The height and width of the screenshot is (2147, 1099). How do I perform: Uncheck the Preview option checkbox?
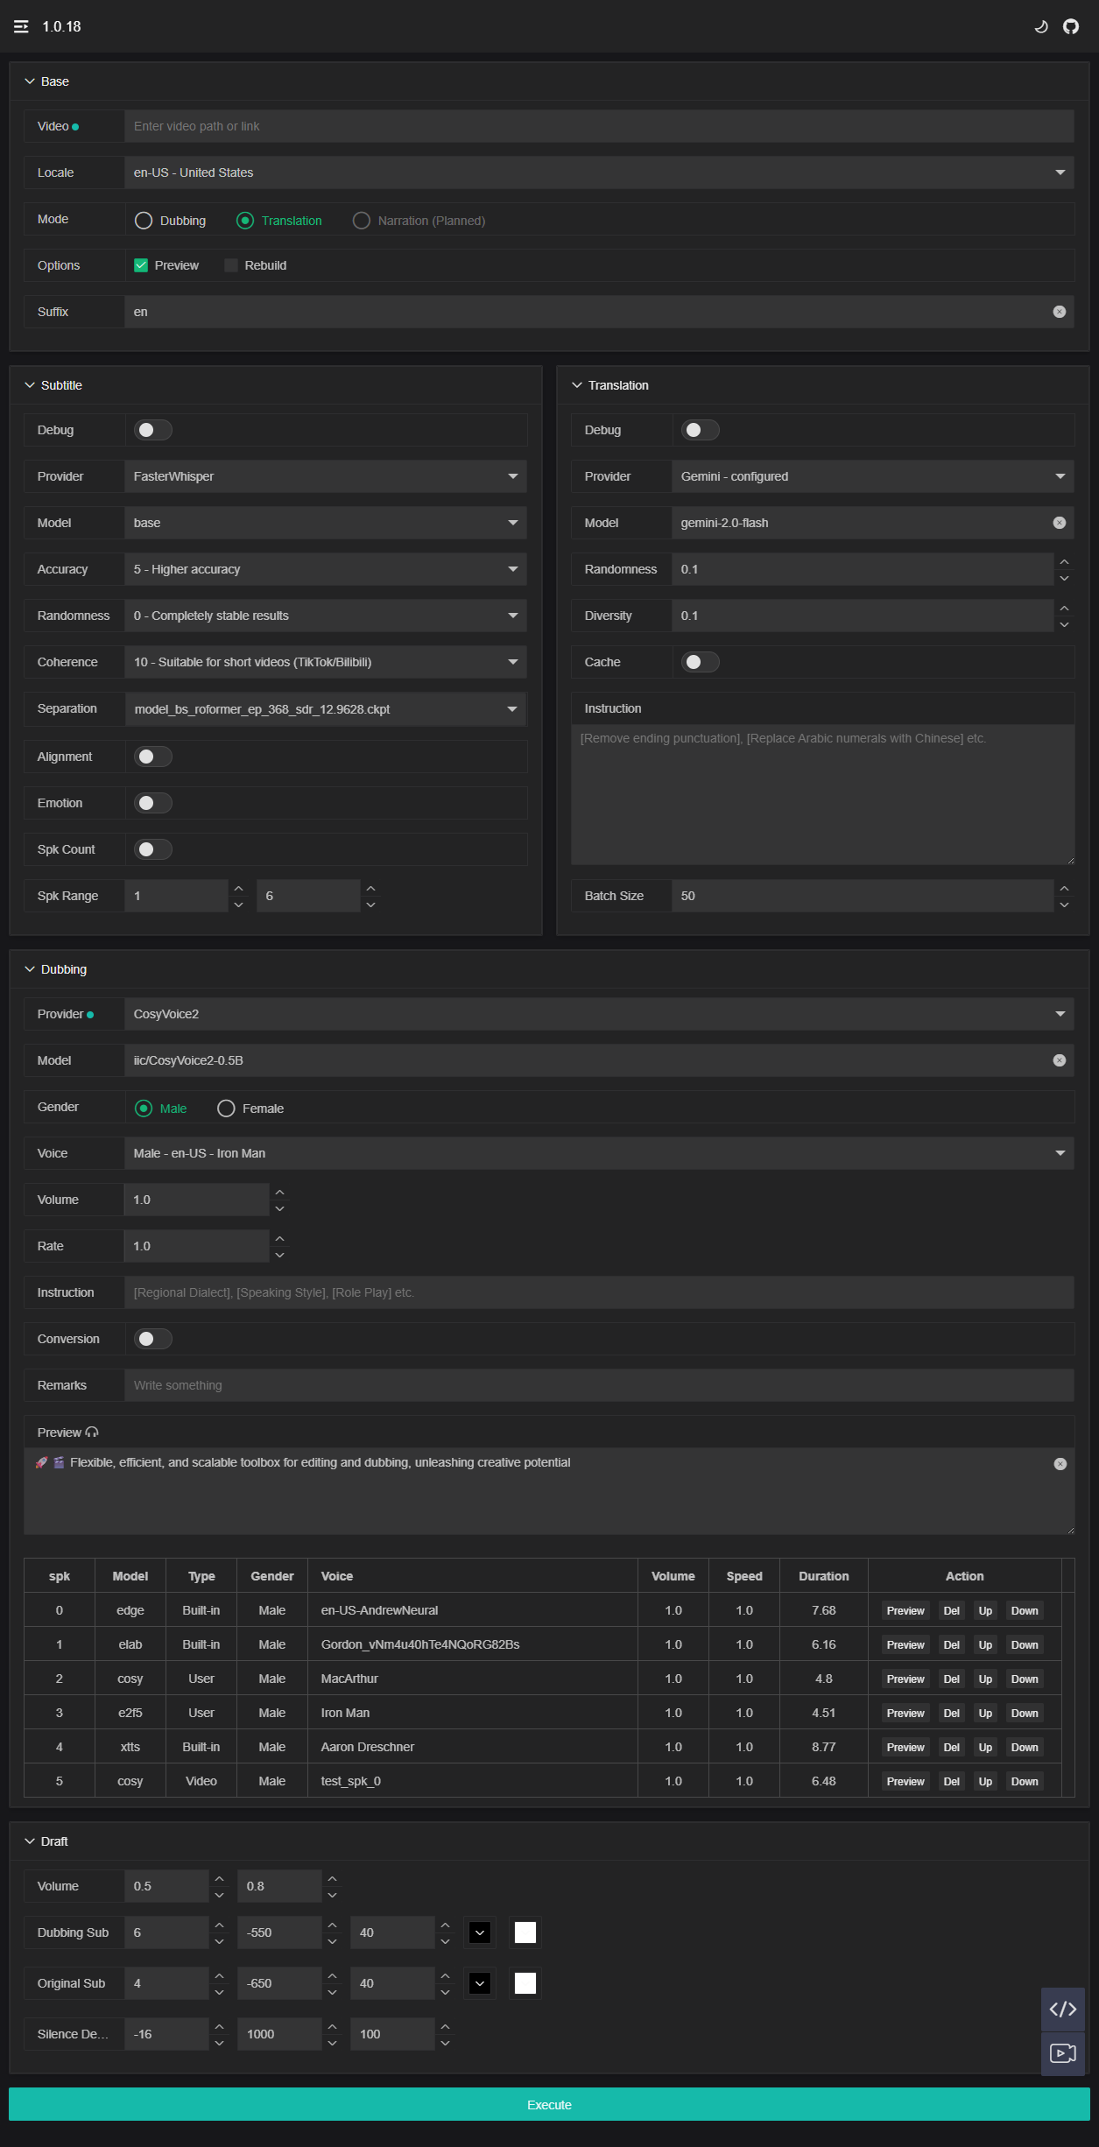pos(140,265)
